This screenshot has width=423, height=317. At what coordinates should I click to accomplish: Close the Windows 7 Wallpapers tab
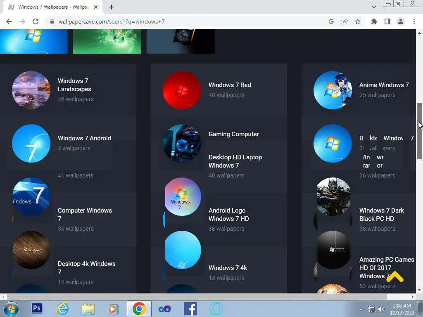coord(96,7)
